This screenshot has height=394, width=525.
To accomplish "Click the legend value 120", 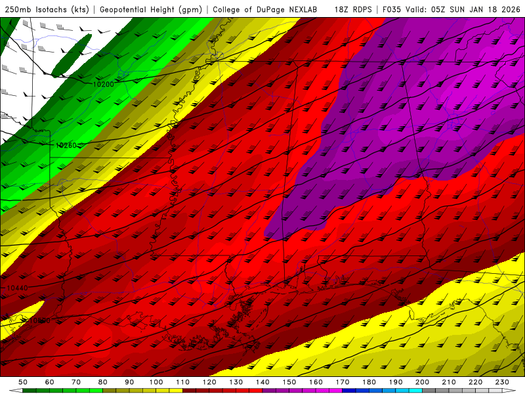I will pos(209,382).
